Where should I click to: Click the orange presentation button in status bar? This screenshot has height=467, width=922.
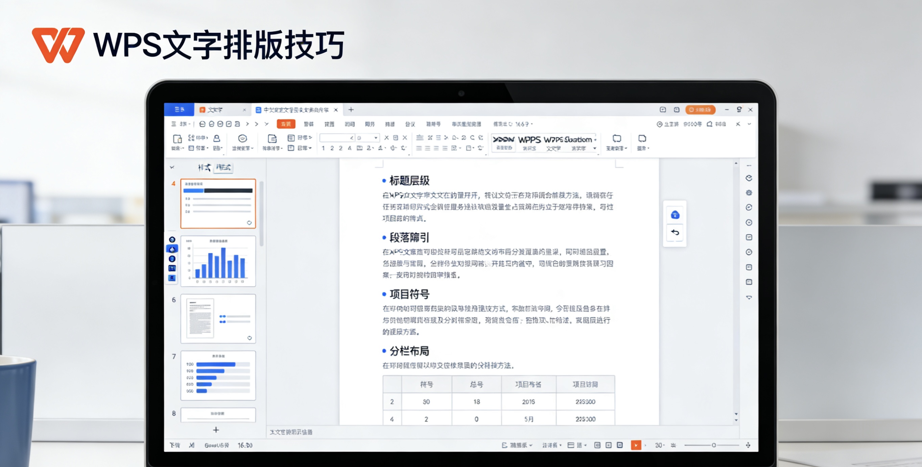pyautogui.click(x=636, y=445)
